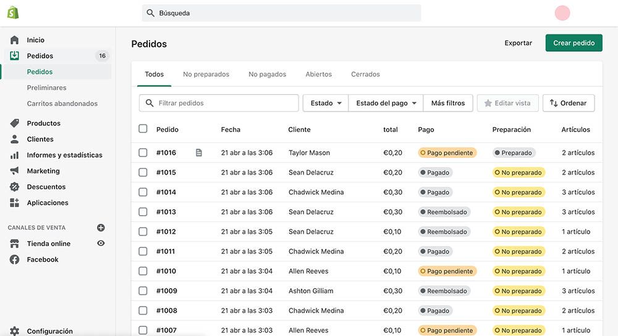Click the Tienda online storefront icon
This screenshot has width=618, height=336.
[15, 244]
